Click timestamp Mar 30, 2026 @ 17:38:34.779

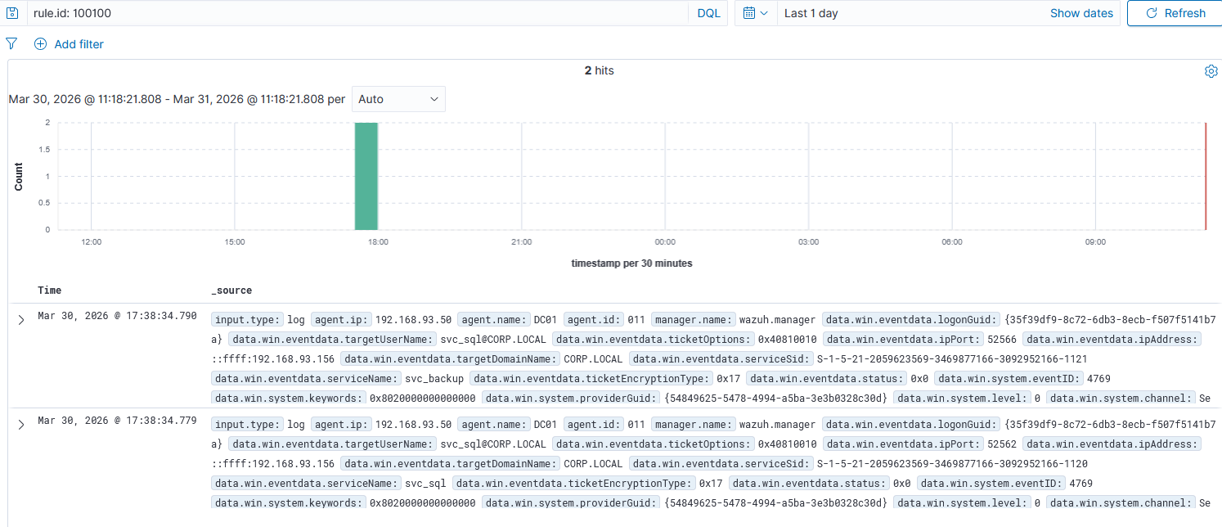[117, 421]
